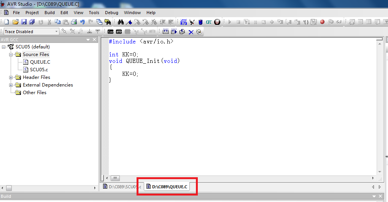
Task: Open the Tools menu
Action: (x=94, y=13)
